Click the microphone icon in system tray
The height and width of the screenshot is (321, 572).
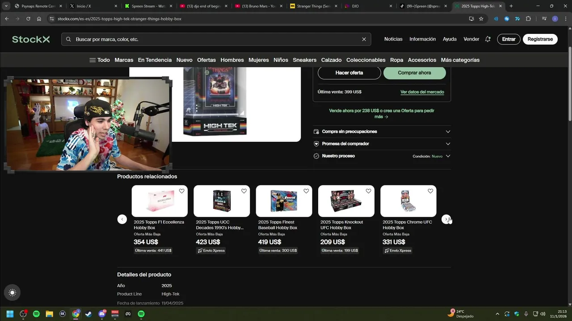click(526, 314)
